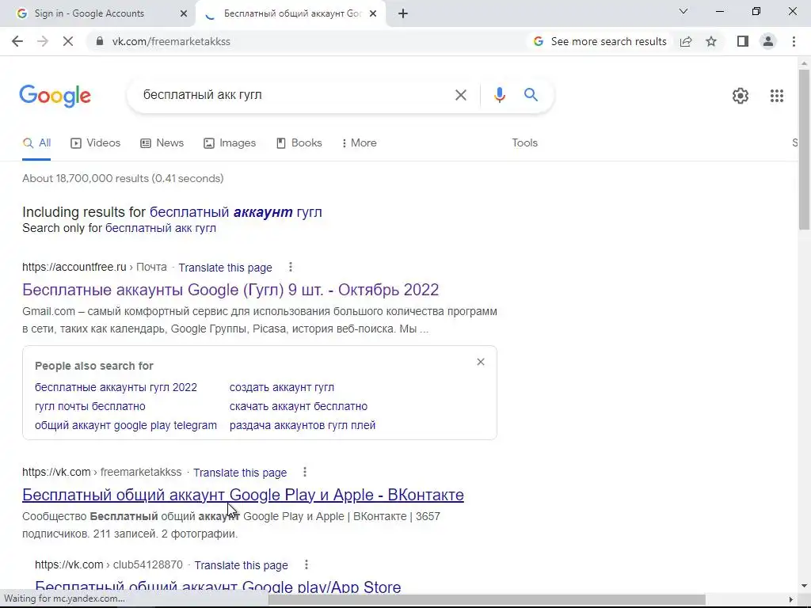The height and width of the screenshot is (608, 811).
Task: Search общий аккаунт google play telegram
Action: (x=126, y=425)
